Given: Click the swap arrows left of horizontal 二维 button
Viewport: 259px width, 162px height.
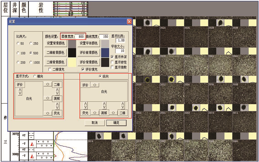Looking at the screenshot, I should pyautogui.click(x=47, y=84).
